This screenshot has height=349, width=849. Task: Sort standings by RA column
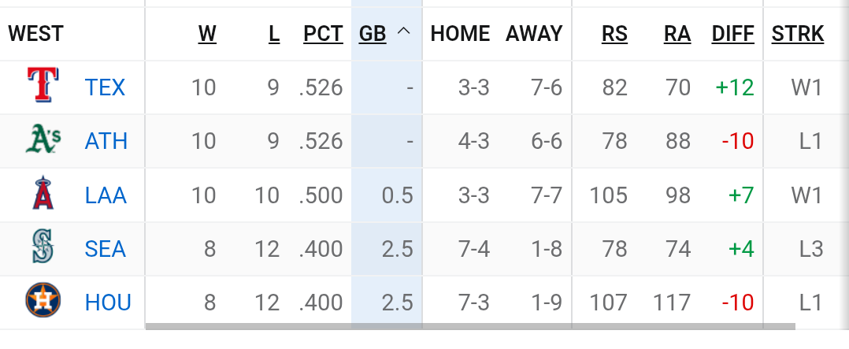tap(677, 34)
